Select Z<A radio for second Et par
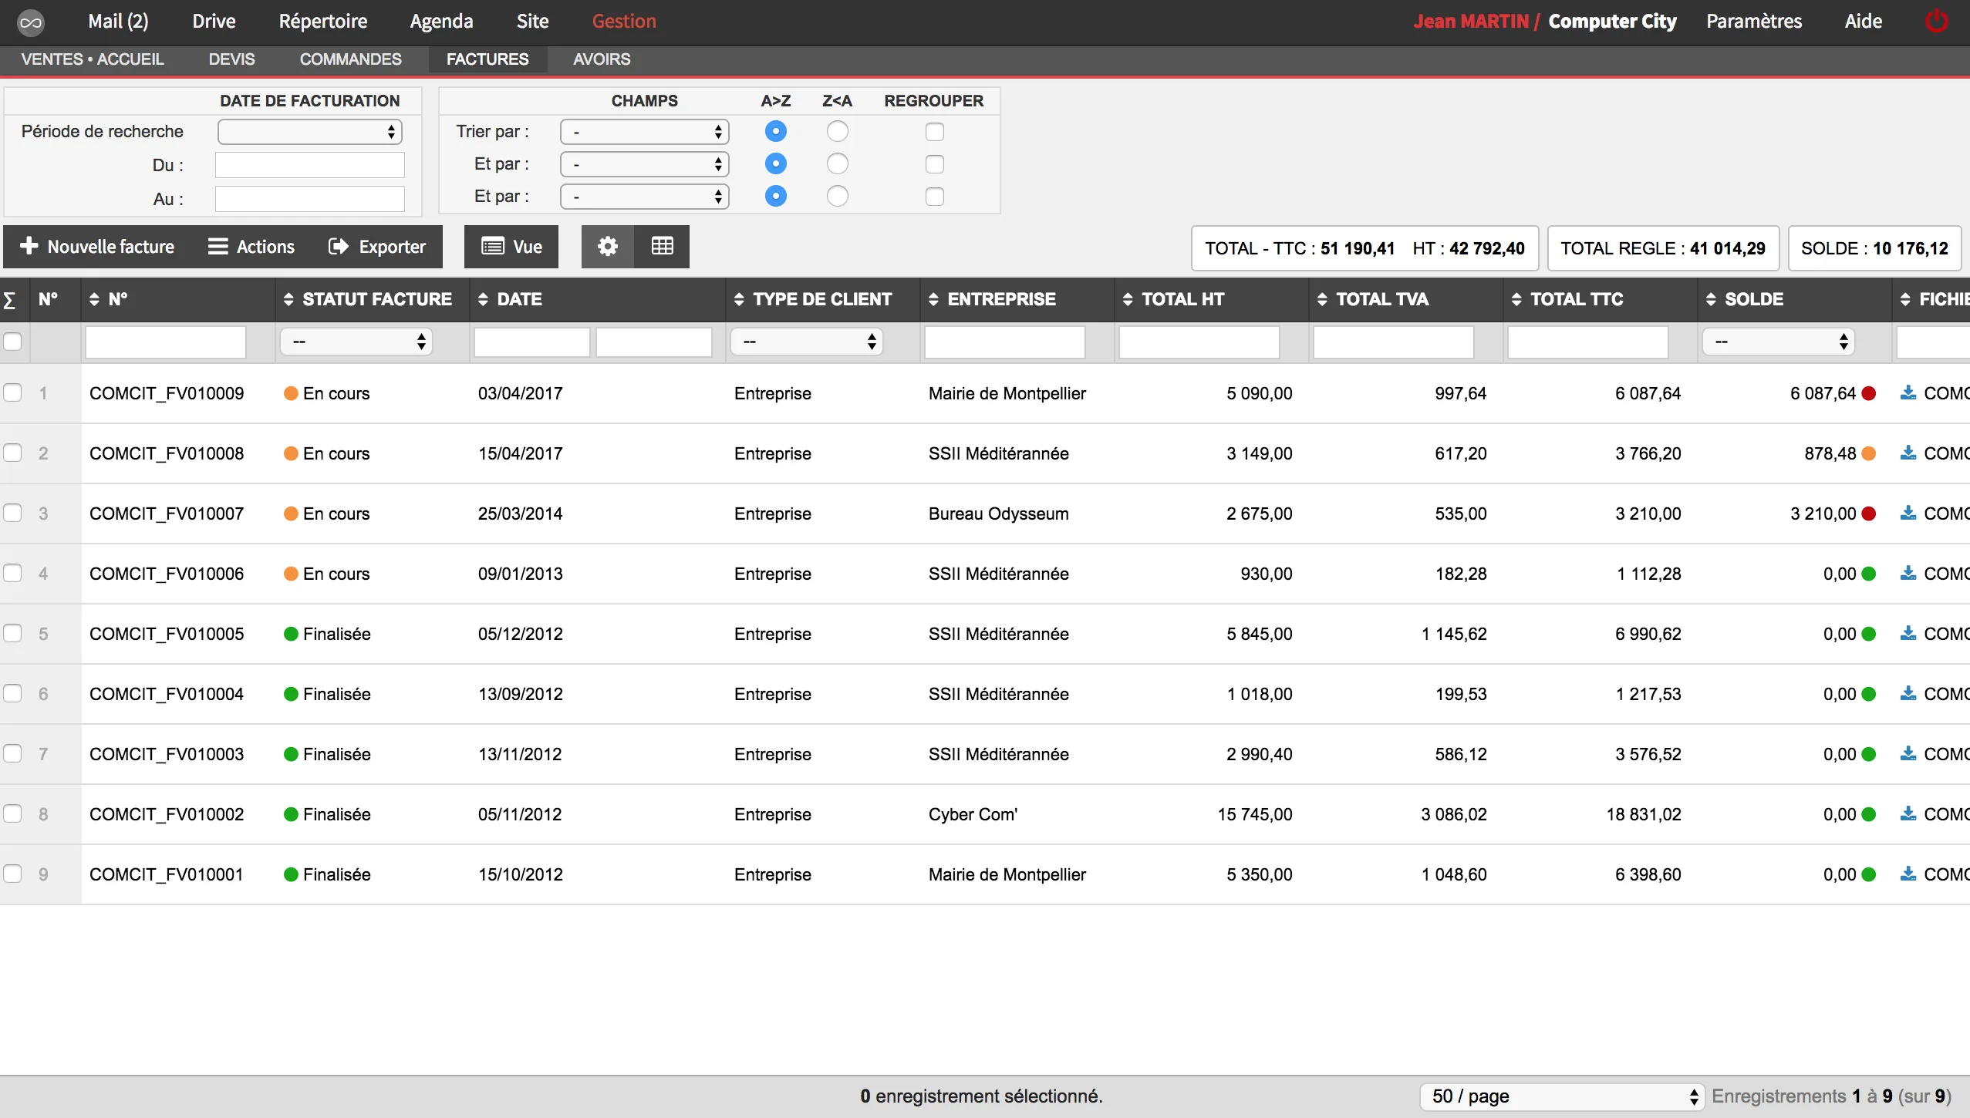1970x1118 pixels. click(x=837, y=197)
